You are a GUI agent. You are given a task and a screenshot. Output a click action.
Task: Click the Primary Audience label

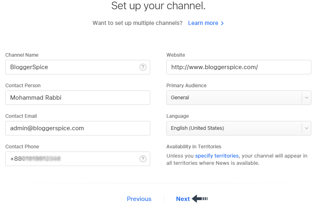pos(186,86)
